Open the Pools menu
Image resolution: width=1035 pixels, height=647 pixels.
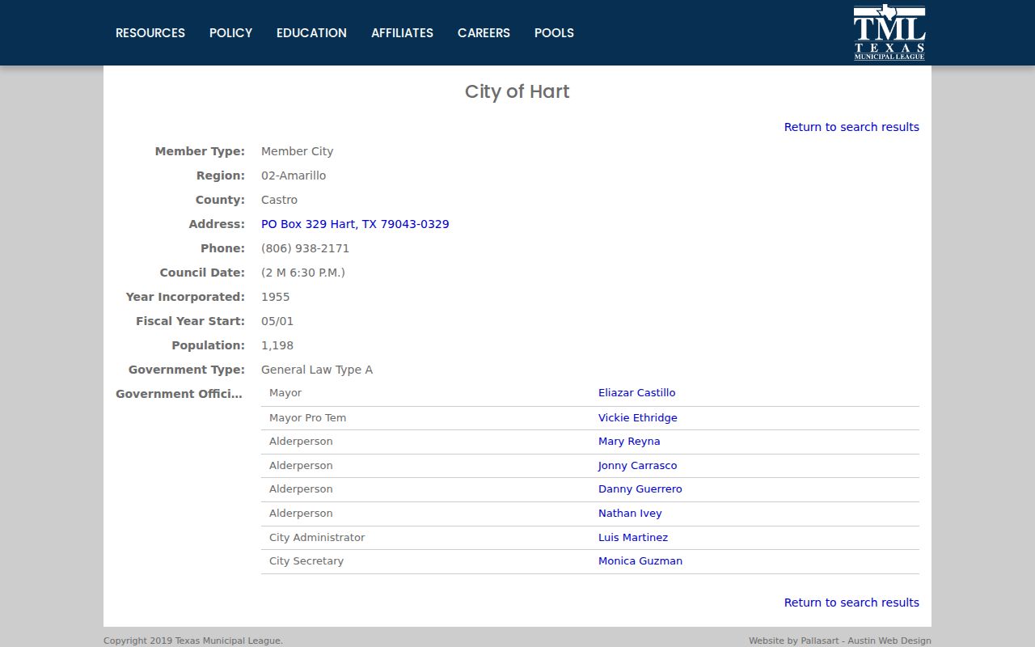[x=554, y=33]
